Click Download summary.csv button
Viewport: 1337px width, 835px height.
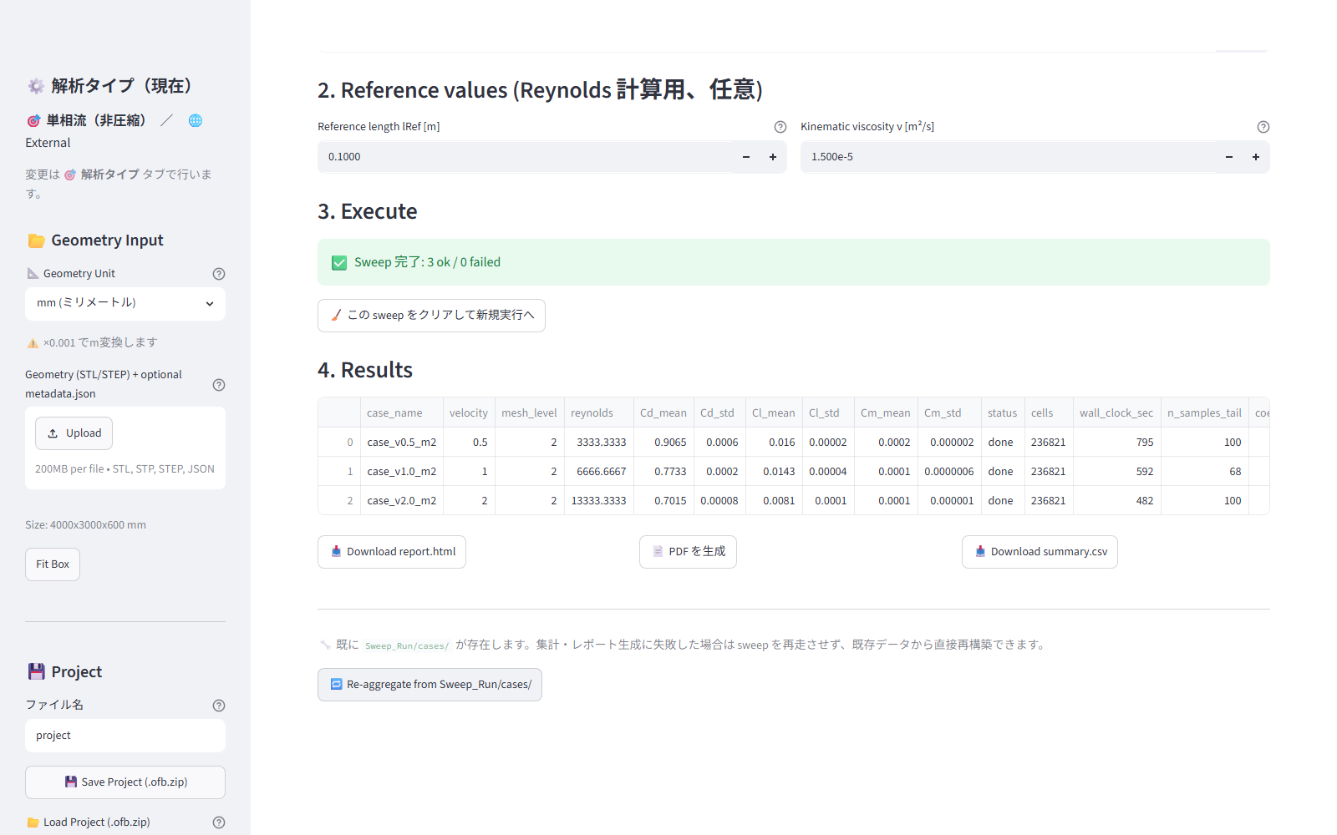(x=1040, y=552)
